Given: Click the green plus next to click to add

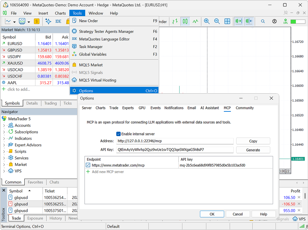Looking at the screenshot, I should (x=3, y=89).
